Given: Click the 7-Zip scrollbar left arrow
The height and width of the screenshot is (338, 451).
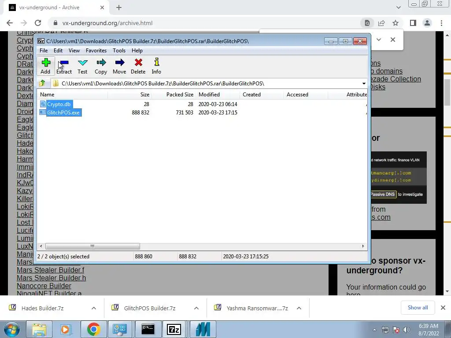Looking at the screenshot, I should click(x=41, y=246).
